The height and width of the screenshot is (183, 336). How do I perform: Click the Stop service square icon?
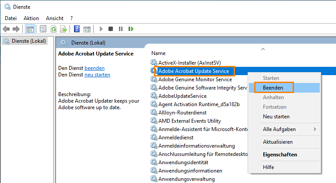point(111,29)
